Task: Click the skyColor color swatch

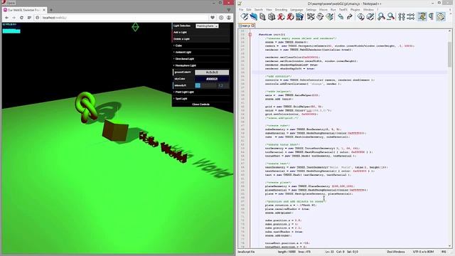Action: [x=212, y=79]
